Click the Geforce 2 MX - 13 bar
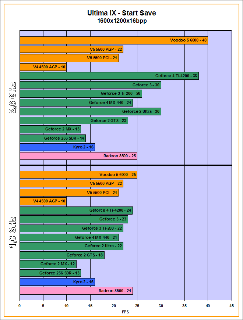The image size is (243, 320). pos(50,129)
